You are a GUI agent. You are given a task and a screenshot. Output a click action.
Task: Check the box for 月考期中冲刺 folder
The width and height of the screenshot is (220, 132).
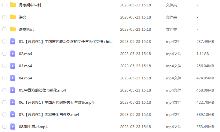5,5
